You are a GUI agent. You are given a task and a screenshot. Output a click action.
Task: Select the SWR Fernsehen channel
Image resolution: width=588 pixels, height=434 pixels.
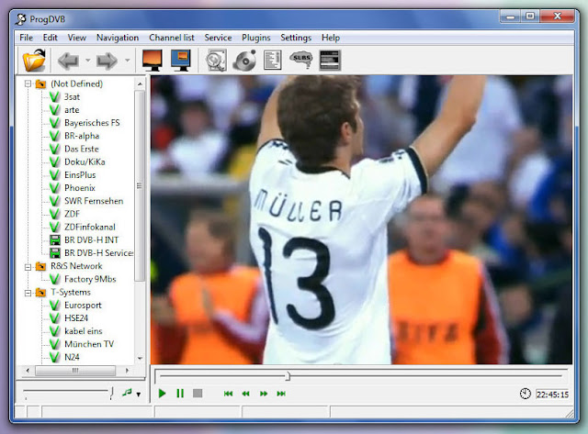tap(94, 201)
